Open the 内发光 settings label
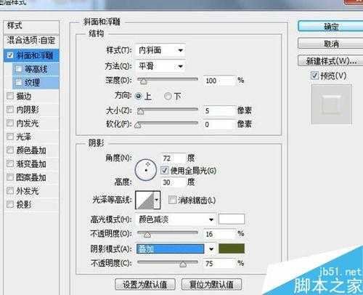The image size is (363, 295). coord(28,124)
